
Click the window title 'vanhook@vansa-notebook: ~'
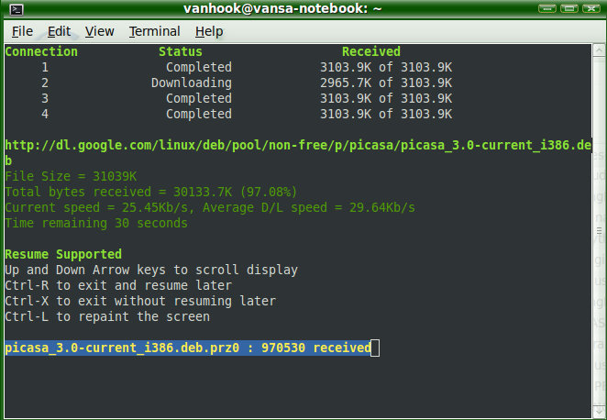tap(282, 8)
